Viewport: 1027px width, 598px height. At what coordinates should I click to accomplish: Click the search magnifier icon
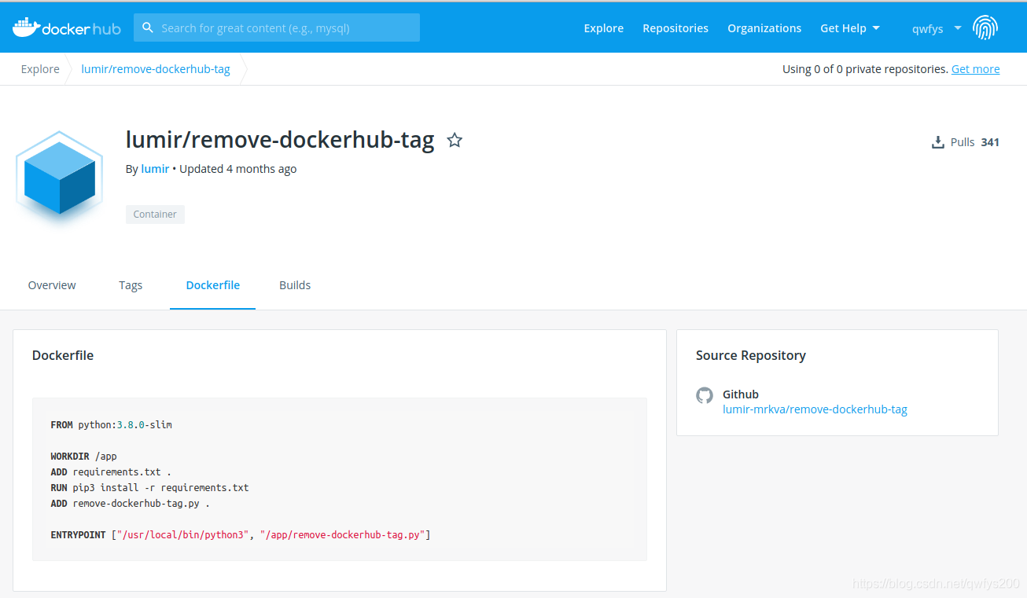(148, 28)
